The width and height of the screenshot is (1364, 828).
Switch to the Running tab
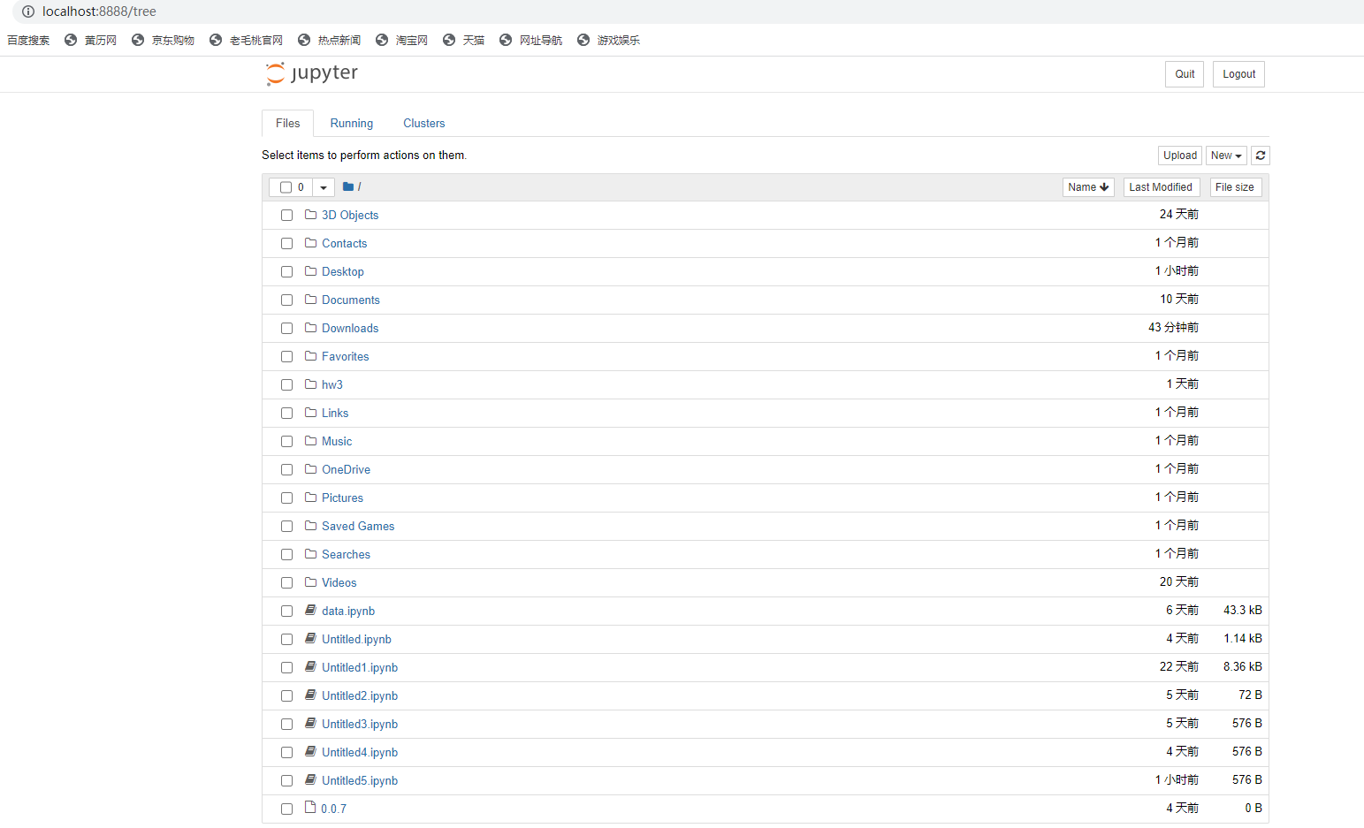(351, 123)
